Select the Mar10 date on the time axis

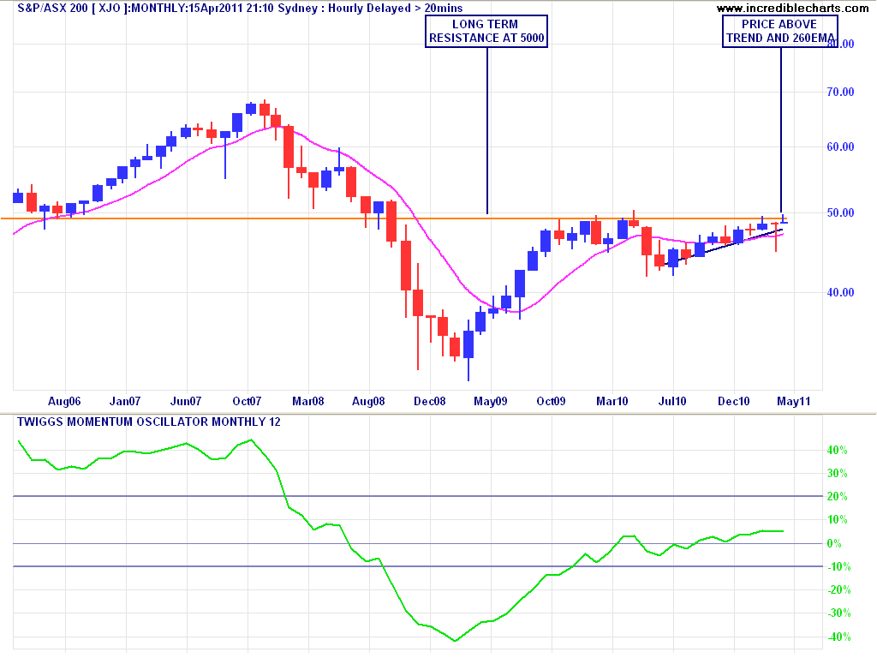[612, 401]
